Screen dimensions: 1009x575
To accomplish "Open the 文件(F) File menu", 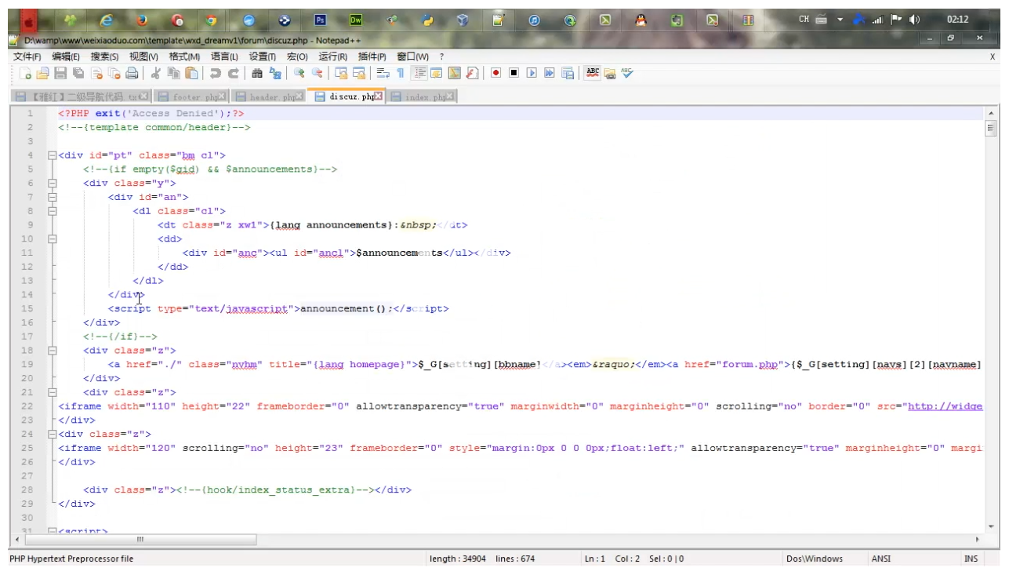I will [x=27, y=56].
